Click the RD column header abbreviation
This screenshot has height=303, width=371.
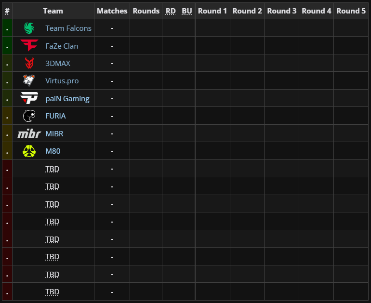coord(171,11)
